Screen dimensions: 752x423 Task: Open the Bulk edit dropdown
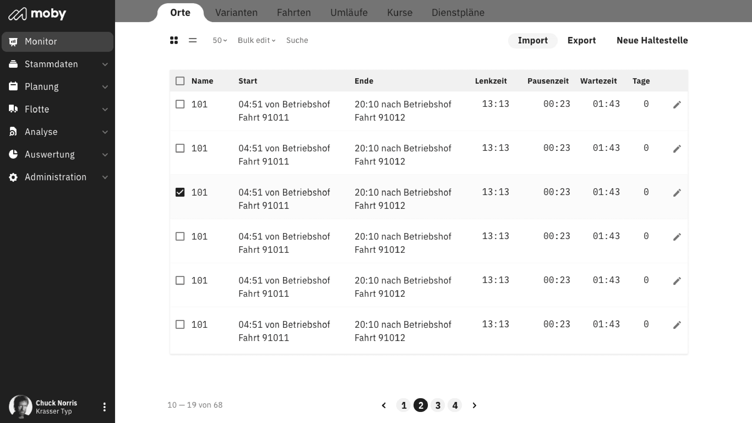pyautogui.click(x=256, y=40)
